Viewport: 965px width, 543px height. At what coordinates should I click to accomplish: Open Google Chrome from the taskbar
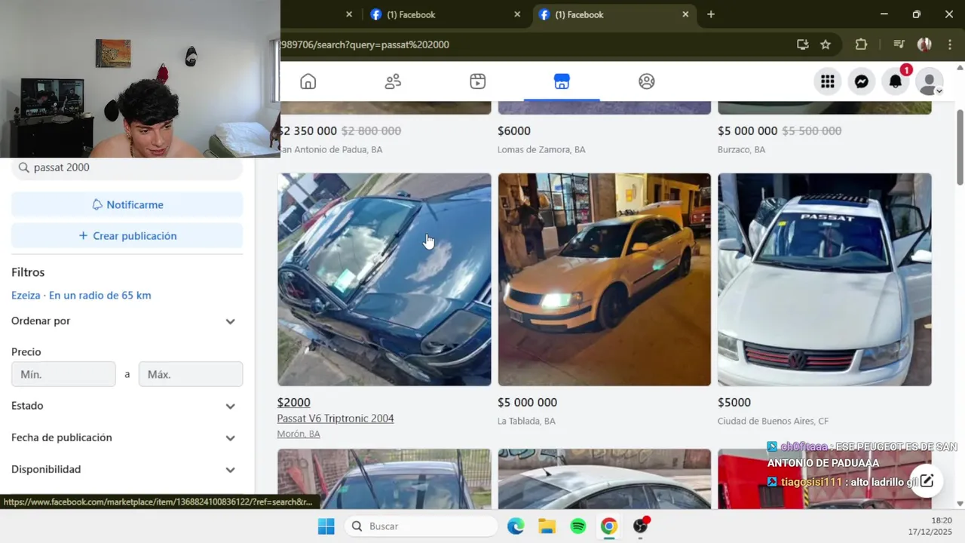pyautogui.click(x=608, y=526)
